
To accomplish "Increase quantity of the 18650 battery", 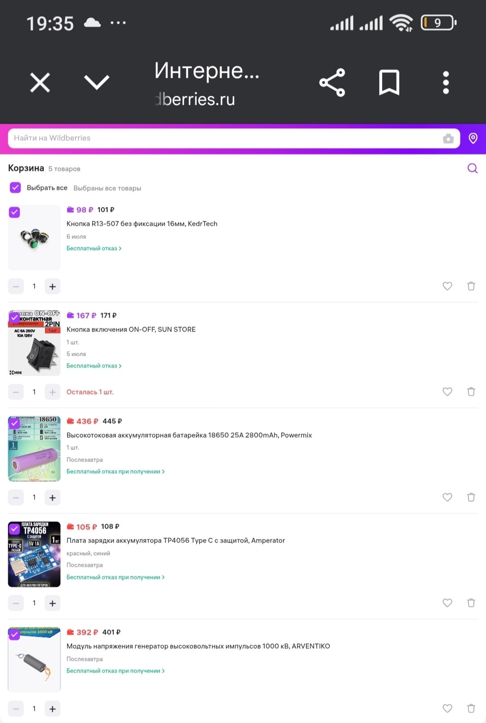I will pos(53,498).
